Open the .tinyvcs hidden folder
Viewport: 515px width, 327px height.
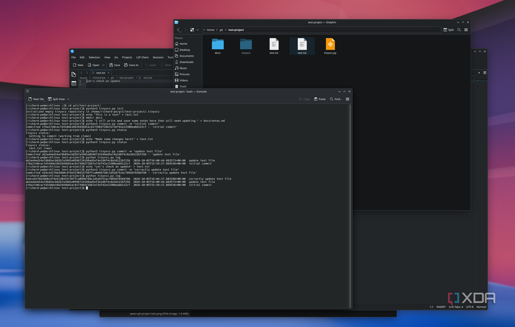246,46
